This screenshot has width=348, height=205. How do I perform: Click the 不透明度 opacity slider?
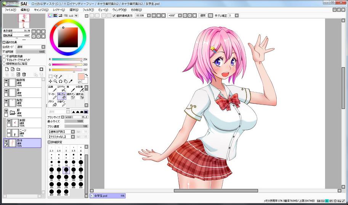point(30,52)
